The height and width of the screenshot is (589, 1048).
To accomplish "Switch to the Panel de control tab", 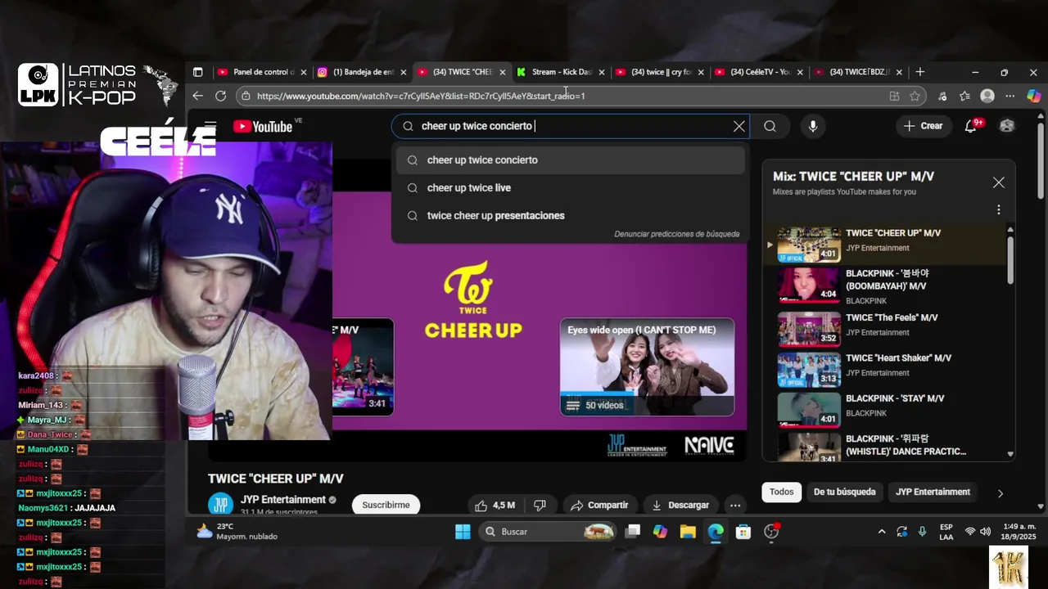I will (262, 72).
